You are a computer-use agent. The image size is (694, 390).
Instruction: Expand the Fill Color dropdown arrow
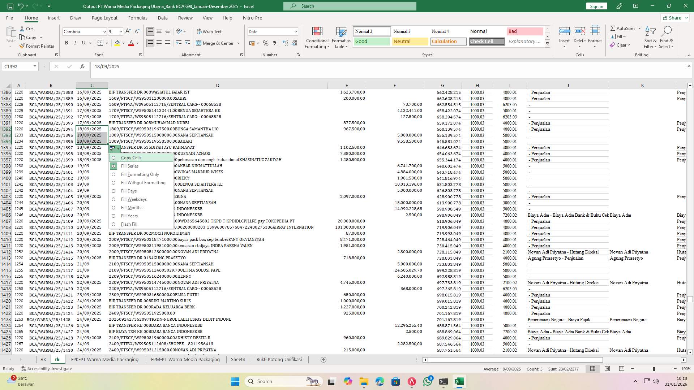click(x=123, y=43)
